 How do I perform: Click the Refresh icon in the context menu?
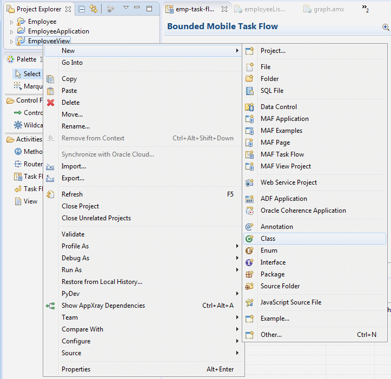click(x=50, y=194)
